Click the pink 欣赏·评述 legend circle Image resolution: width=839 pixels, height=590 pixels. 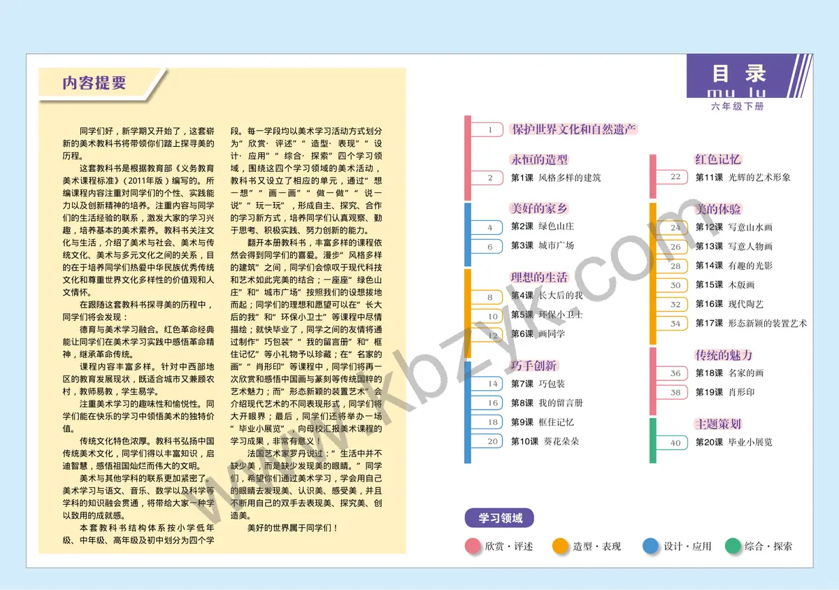[x=473, y=546]
